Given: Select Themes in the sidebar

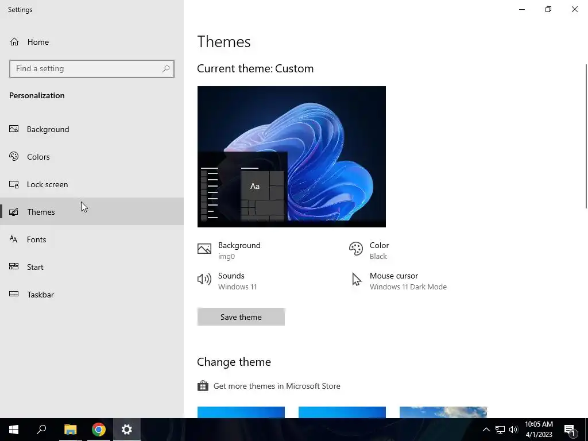Looking at the screenshot, I should [92, 211].
